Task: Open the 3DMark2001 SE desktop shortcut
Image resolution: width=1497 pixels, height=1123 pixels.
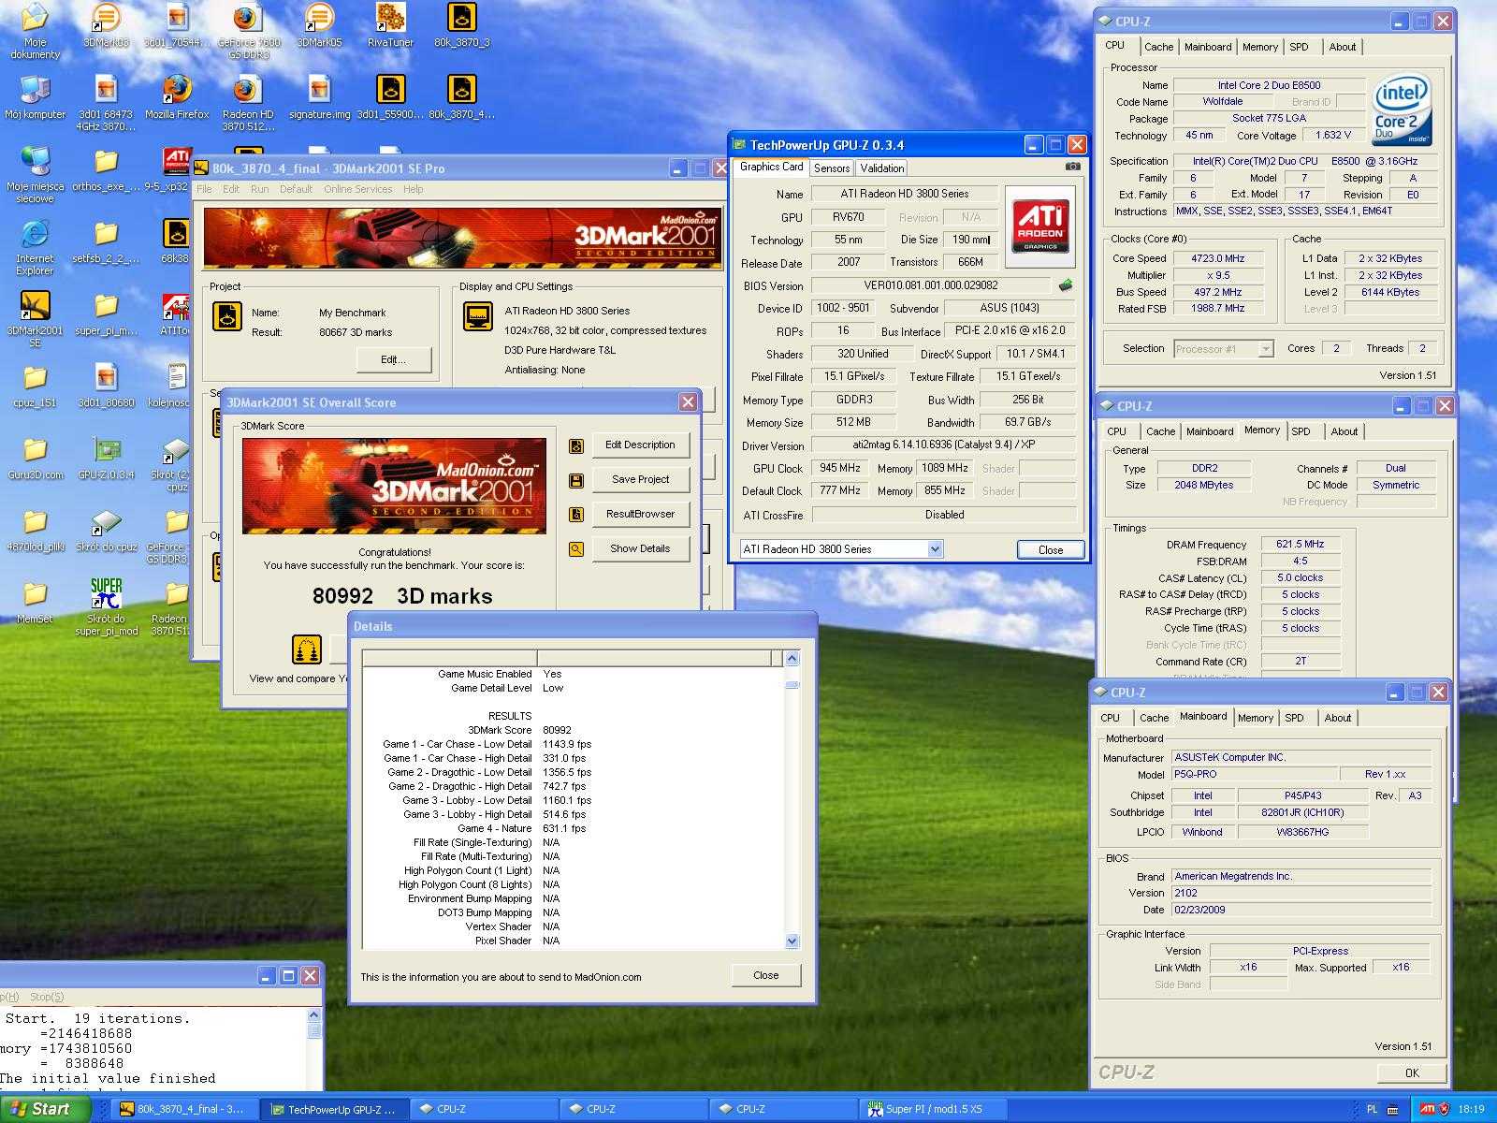Action: [x=35, y=319]
